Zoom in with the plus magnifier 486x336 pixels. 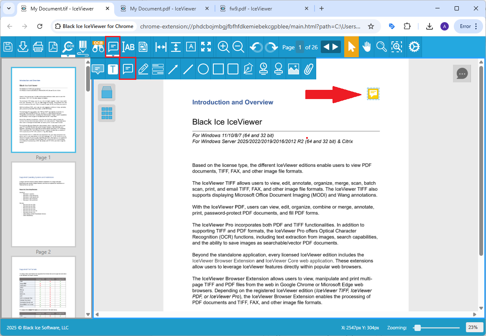pyautogui.click(x=223, y=47)
